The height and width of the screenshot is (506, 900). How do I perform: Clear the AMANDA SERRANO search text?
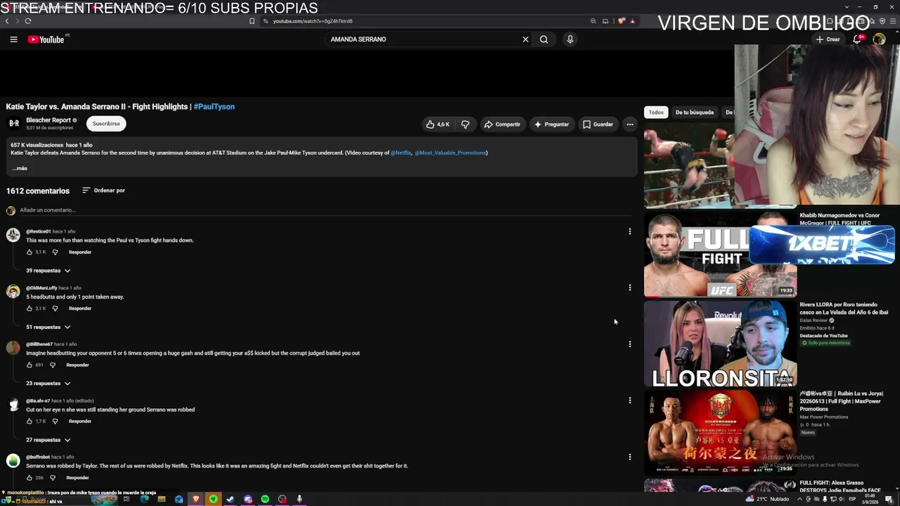(525, 39)
